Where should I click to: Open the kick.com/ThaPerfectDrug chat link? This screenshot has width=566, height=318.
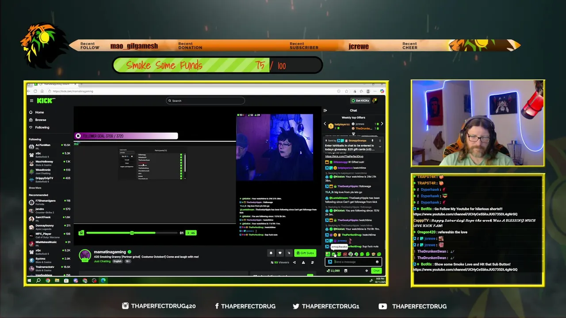click(x=344, y=156)
